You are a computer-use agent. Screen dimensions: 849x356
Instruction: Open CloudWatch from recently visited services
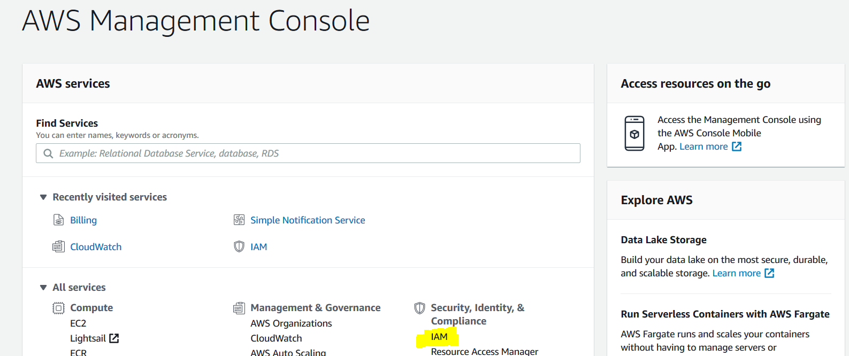96,247
